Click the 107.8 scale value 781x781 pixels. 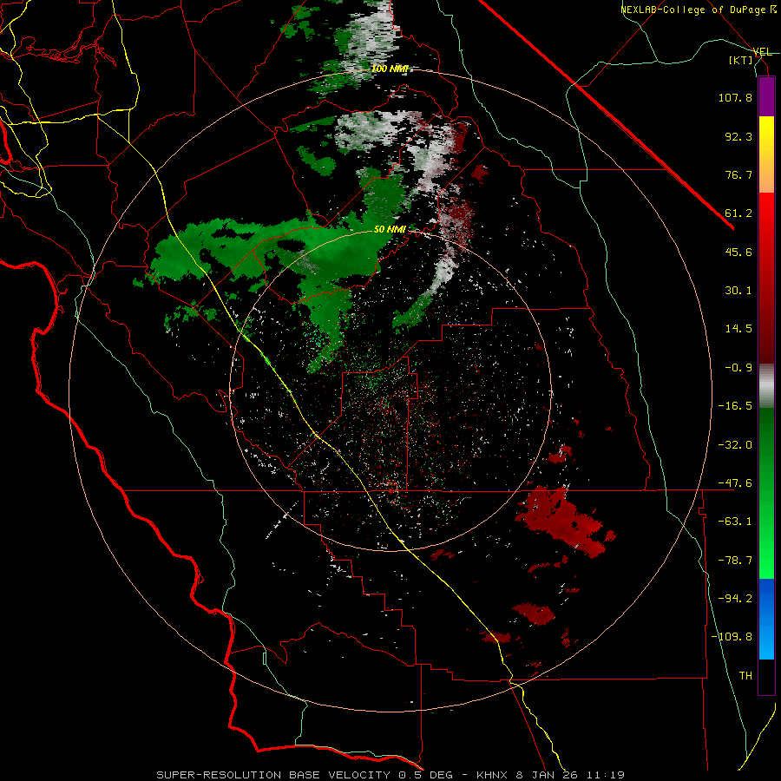tap(735, 97)
